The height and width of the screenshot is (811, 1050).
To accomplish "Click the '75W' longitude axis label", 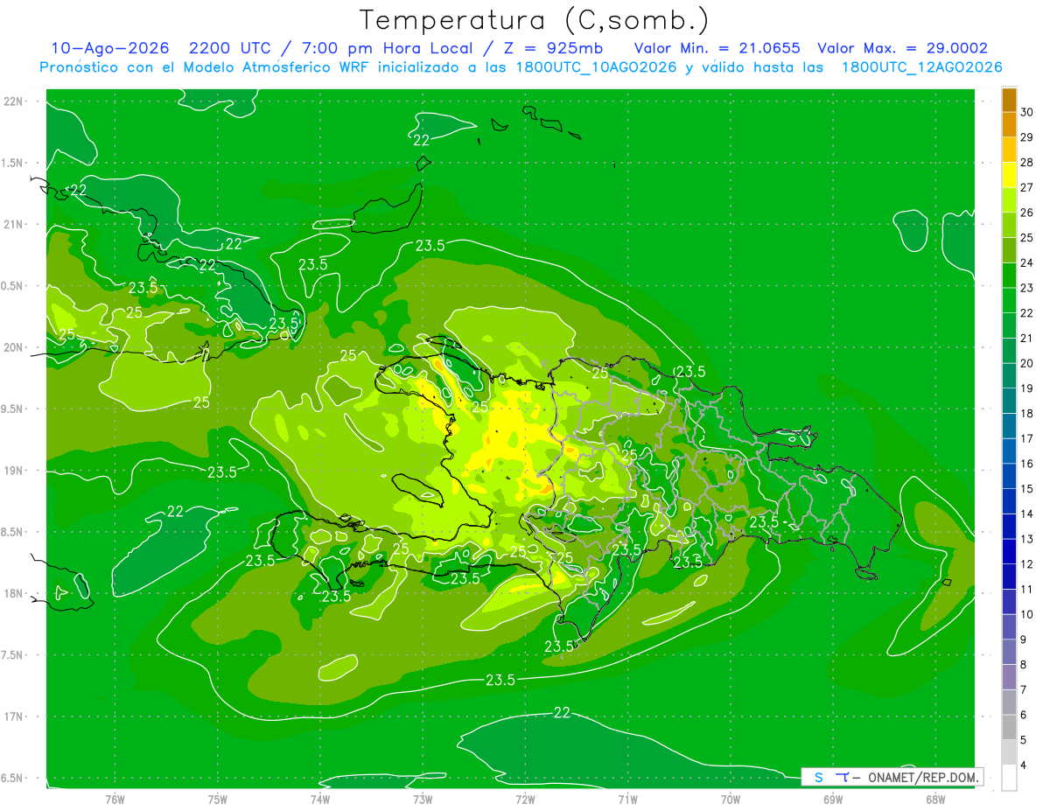I will point(217,799).
